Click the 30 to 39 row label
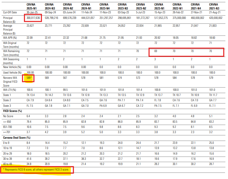Screen dimensions: 228x179 [x=8, y=159]
